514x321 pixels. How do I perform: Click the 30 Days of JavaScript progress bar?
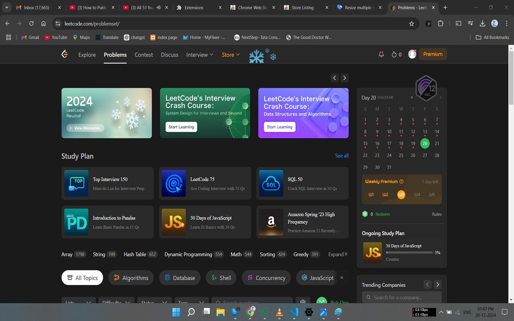pyautogui.click(x=409, y=252)
